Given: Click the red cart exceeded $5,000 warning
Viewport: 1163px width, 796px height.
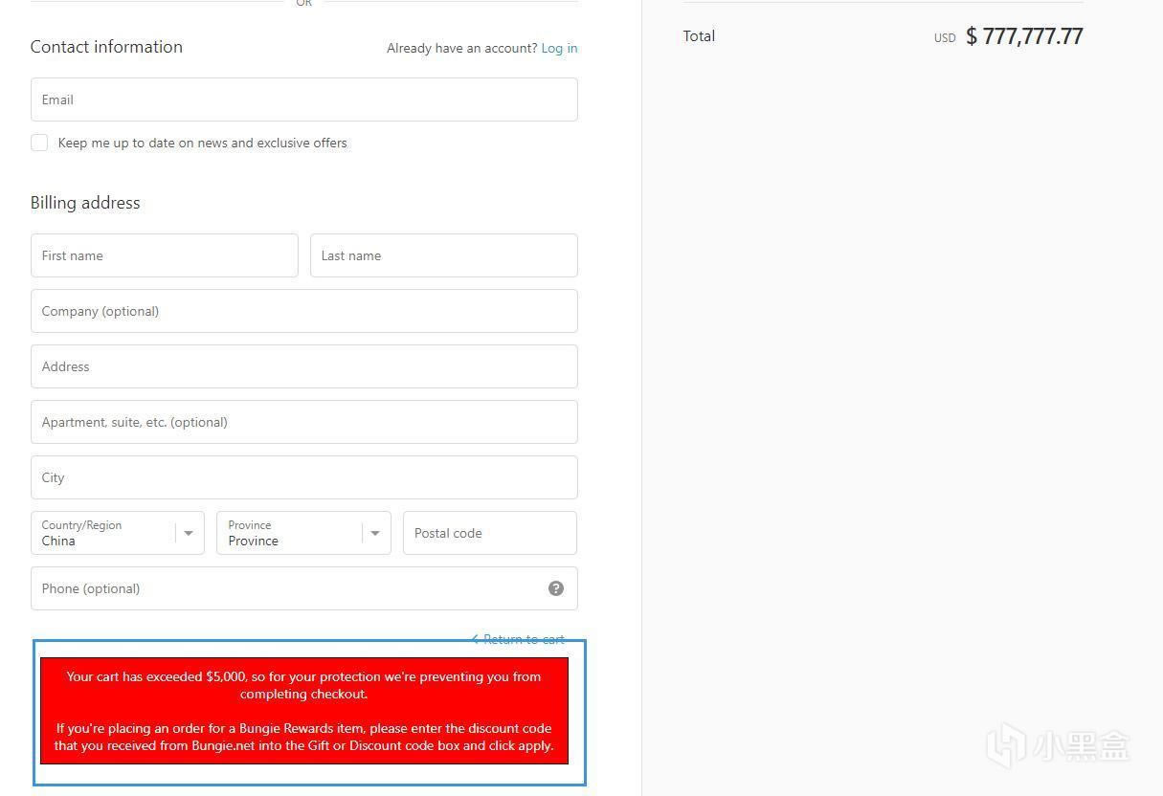Looking at the screenshot, I should 303,711.
